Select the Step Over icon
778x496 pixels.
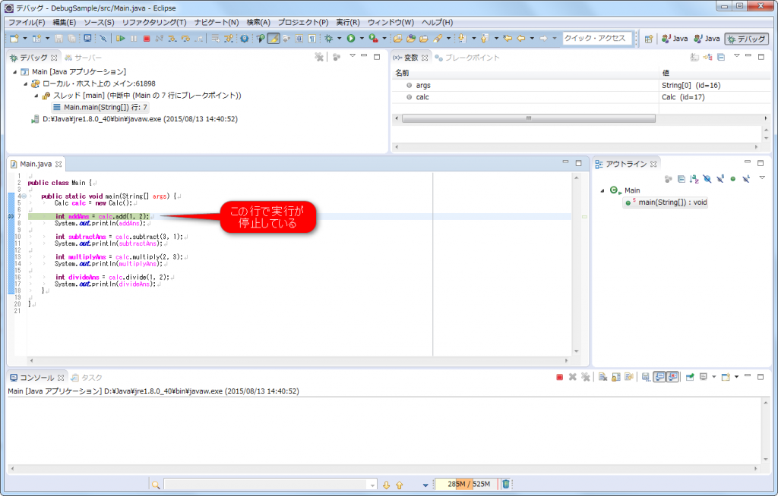(x=188, y=36)
